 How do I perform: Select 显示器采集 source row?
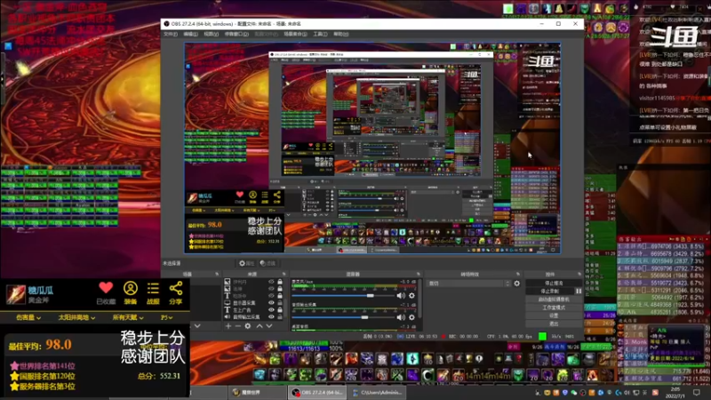(254, 303)
